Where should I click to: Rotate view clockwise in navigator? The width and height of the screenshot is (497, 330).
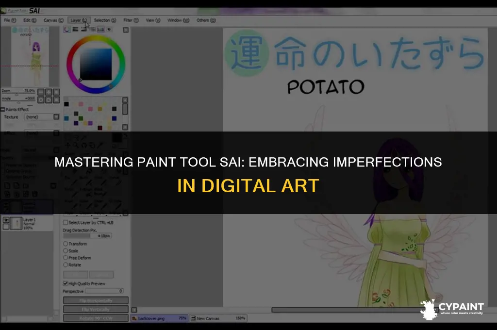49,100
